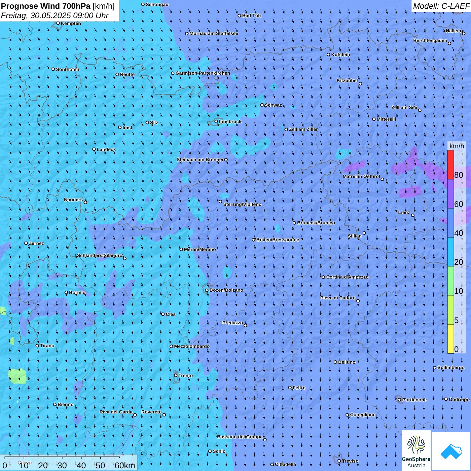Click the Cortina d'Ampezzo city marker
The height and width of the screenshot is (471, 471).
tap(324, 277)
